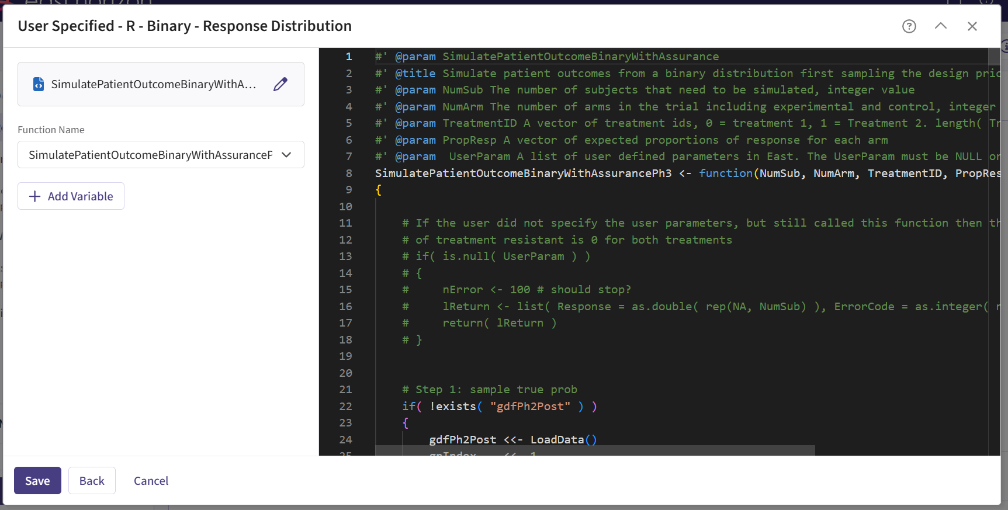Click the SimulatePatientOutcomeBinaryWithA... file name text
Image resolution: width=1008 pixels, height=510 pixels.
[x=153, y=84]
